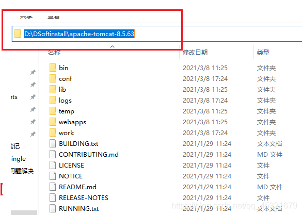Select the work folder name
Viewport: 302px width, 215px height.
[67, 133]
